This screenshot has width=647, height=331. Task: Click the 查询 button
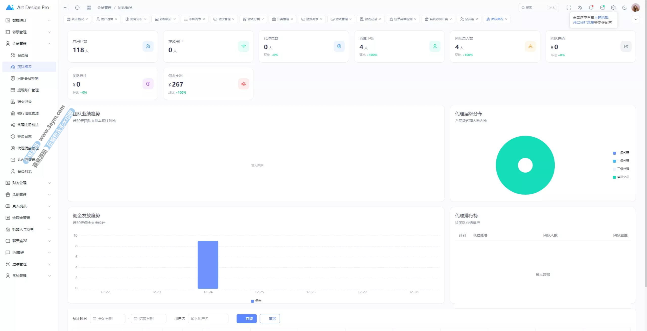(x=246, y=319)
